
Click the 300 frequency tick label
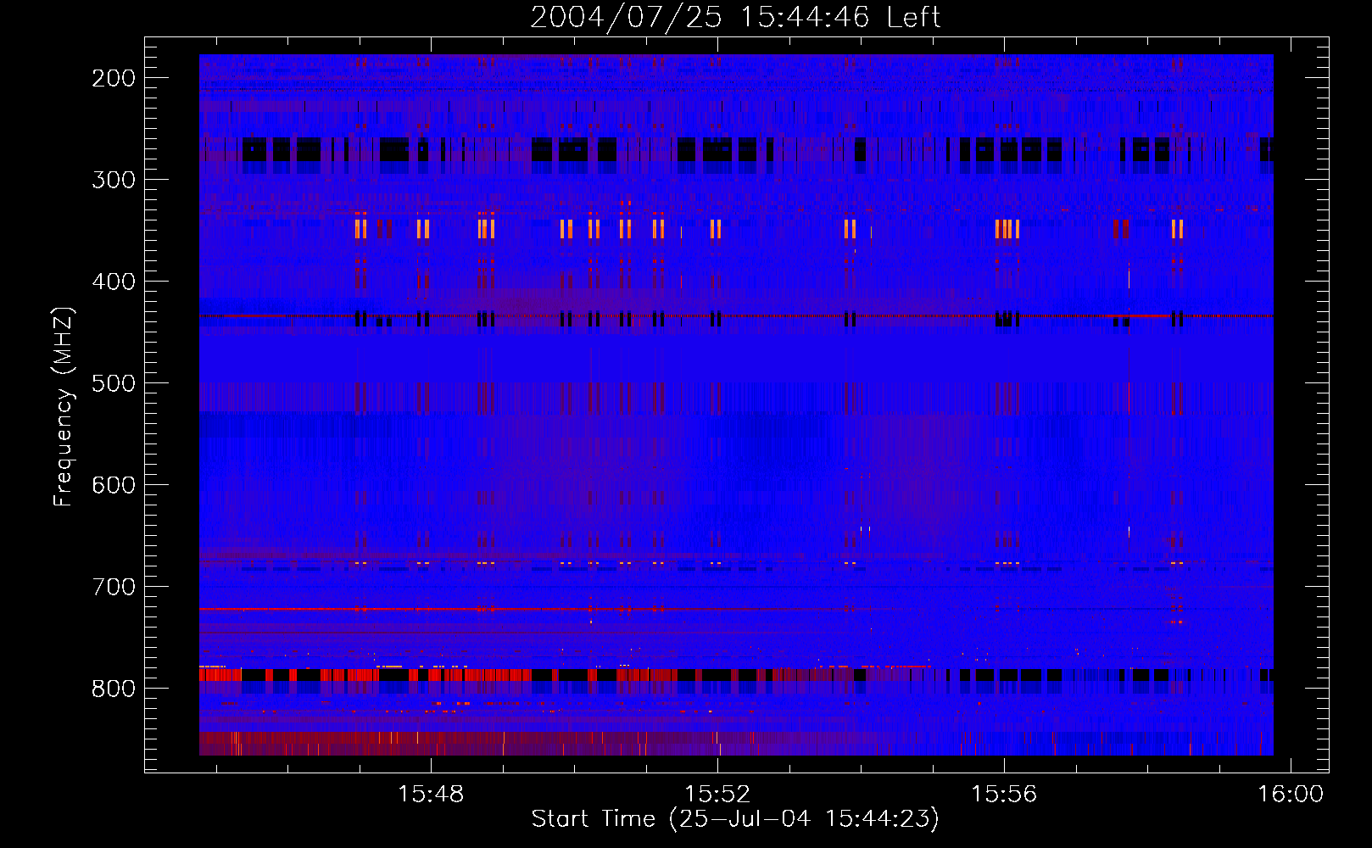[x=114, y=180]
